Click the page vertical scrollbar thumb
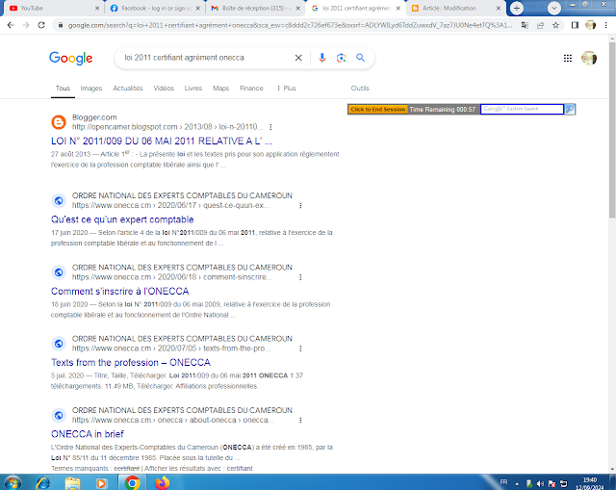616x490 pixels. click(x=612, y=130)
